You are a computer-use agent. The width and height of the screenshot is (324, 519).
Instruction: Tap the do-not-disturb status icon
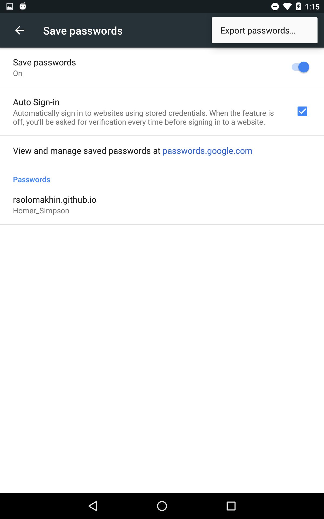click(275, 6)
